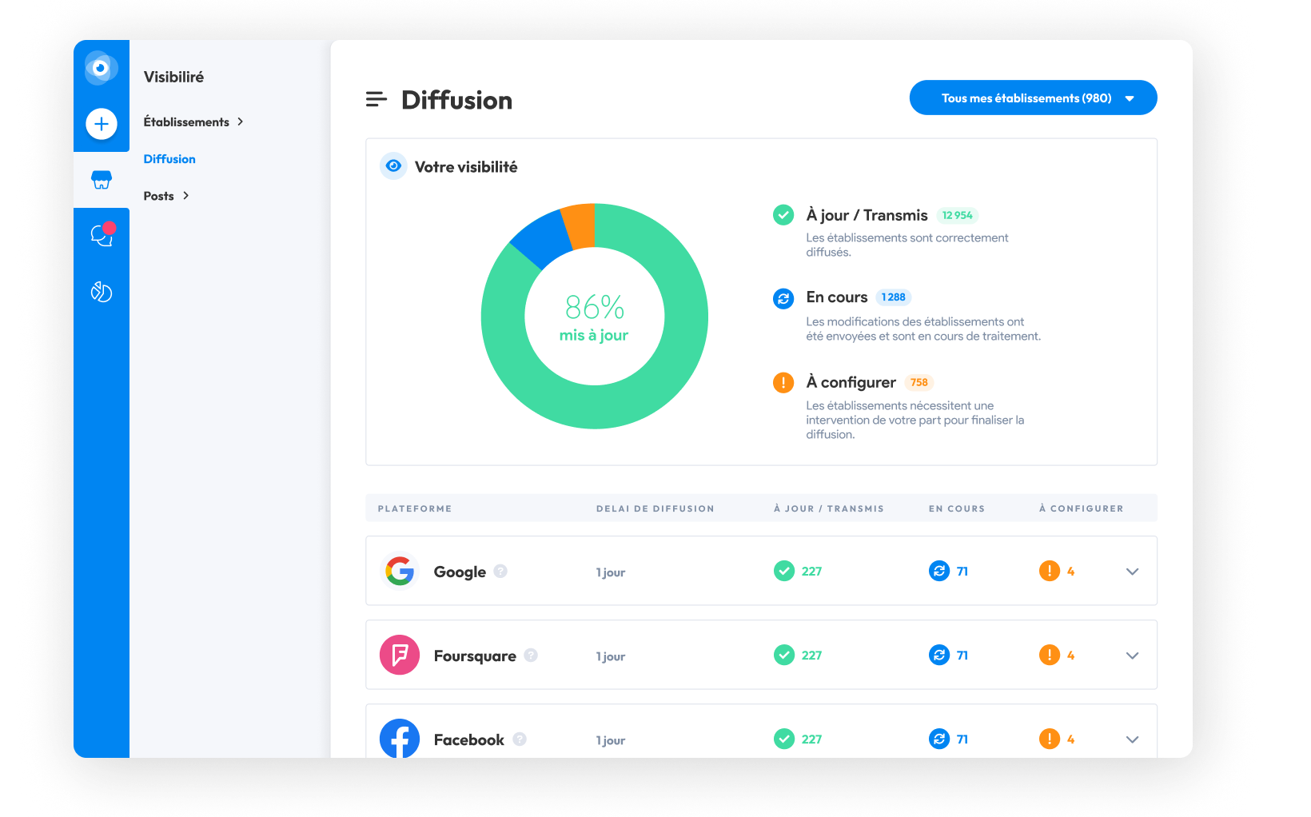Click the 12 954 count badge
1311x817 pixels.
957,215
